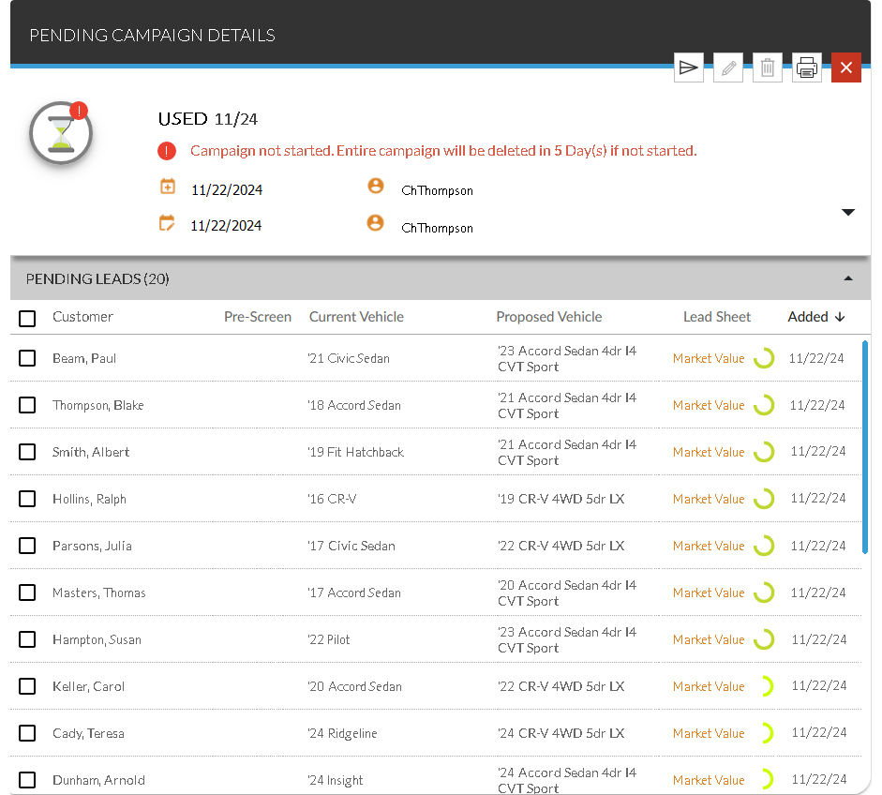The width and height of the screenshot is (882, 795).
Task: Collapse the Pending Leads section
Action: coord(848,278)
